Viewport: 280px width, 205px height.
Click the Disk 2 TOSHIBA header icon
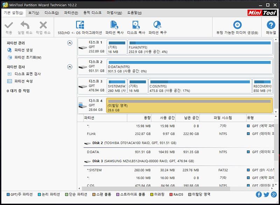click(87, 143)
